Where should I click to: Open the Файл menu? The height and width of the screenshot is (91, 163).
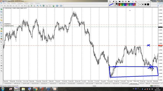[4, 3]
